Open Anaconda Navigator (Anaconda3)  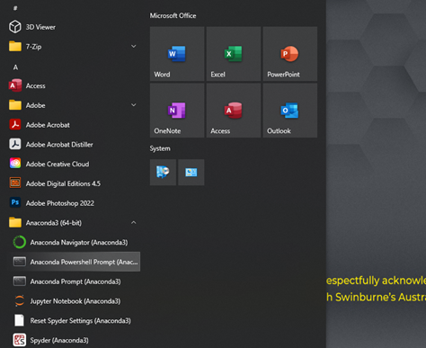[x=75, y=242]
